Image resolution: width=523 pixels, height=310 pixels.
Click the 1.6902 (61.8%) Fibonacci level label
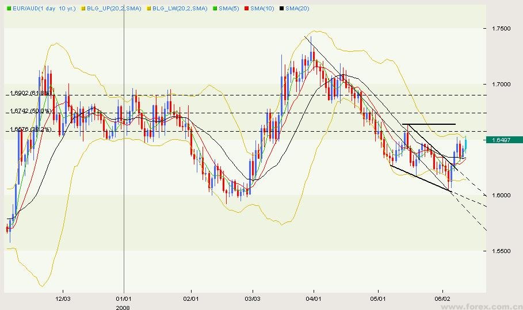click(x=30, y=92)
